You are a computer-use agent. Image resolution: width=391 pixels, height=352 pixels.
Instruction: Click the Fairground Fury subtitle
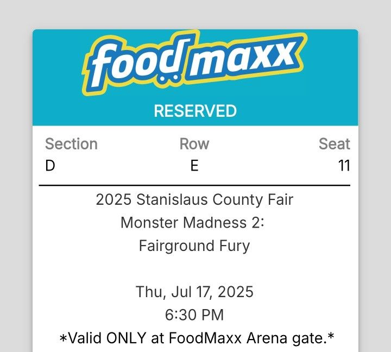194,246
